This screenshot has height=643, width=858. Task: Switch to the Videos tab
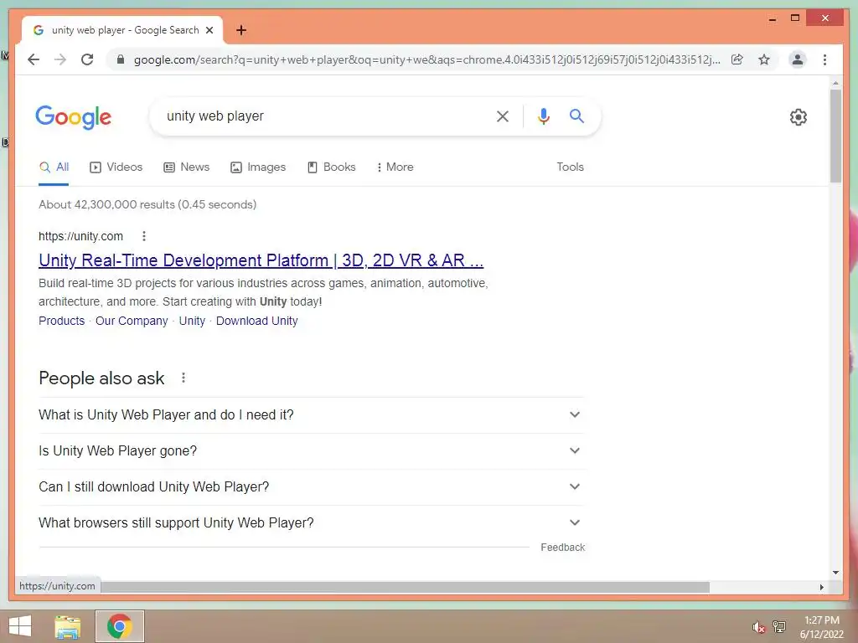116,167
